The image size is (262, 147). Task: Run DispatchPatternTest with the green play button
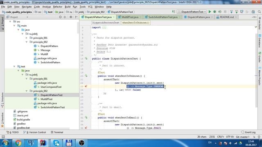(210, 12)
